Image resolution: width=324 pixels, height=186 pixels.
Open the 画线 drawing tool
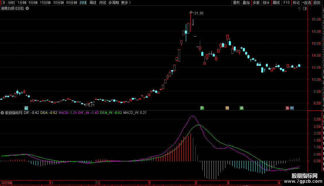click(x=276, y=3)
